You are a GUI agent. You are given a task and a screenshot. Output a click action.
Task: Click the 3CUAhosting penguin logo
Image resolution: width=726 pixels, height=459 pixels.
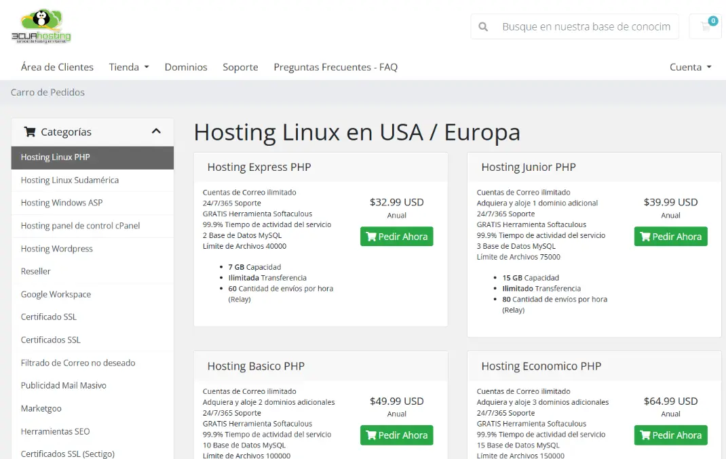click(41, 26)
